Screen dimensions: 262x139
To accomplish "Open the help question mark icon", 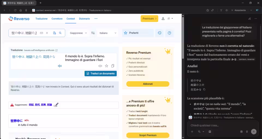I will point(169,33).
